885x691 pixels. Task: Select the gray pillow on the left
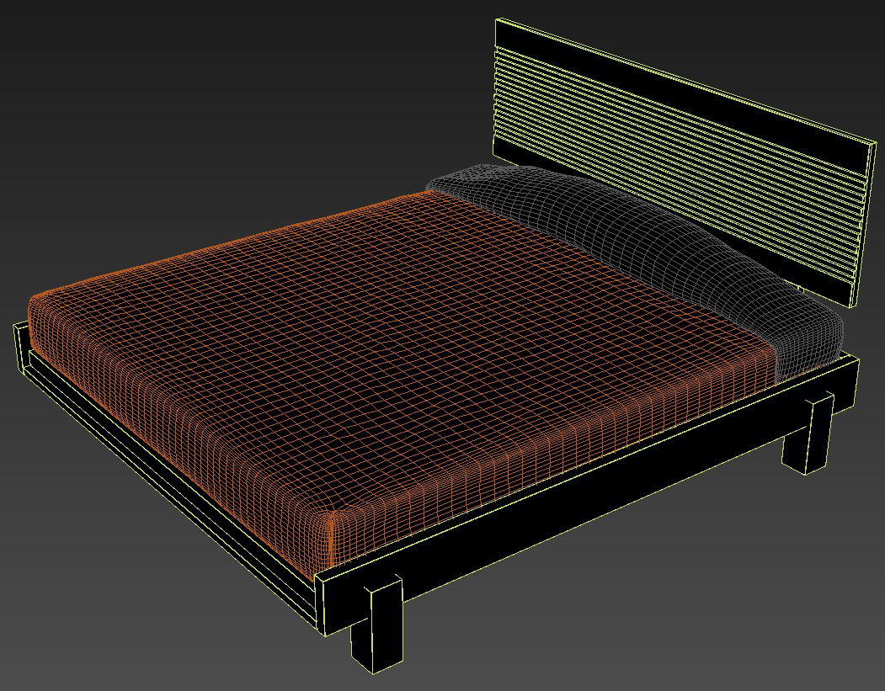(x=547, y=210)
